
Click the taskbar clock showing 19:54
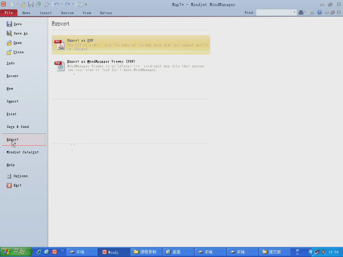click(x=333, y=252)
